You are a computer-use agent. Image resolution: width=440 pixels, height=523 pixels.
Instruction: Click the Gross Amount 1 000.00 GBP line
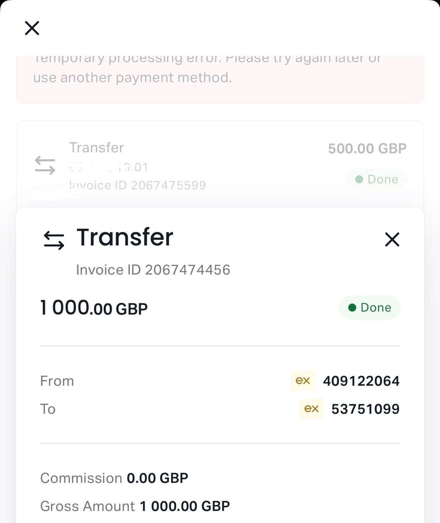135,506
